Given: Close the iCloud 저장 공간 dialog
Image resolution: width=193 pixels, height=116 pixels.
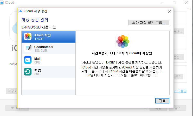Looking at the screenshot, I should (x=169, y=11).
